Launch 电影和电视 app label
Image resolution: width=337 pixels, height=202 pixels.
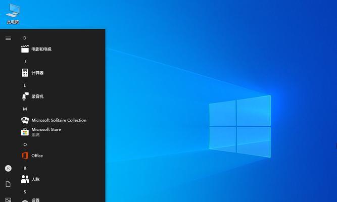click(41, 49)
